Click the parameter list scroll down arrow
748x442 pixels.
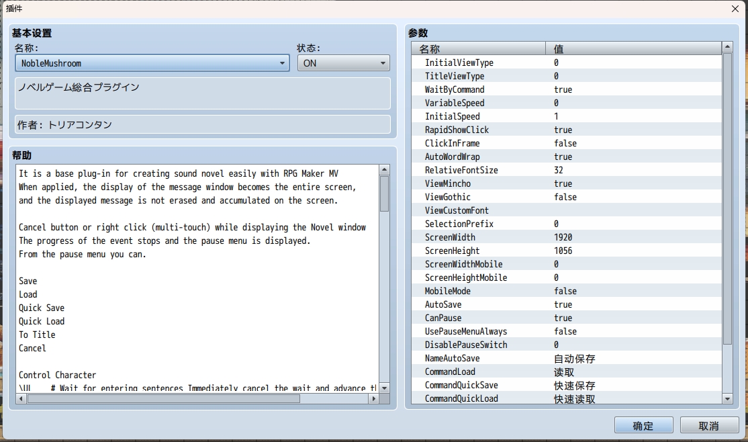point(727,398)
